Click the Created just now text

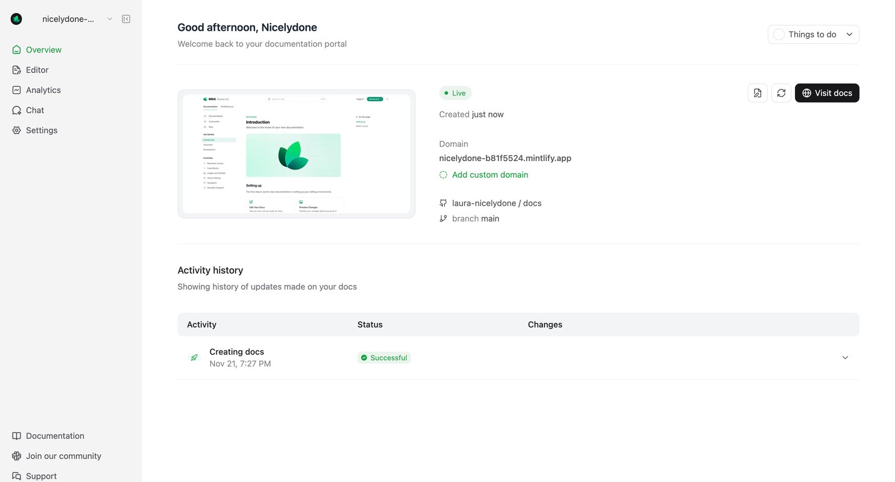click(x=471, y=114)
